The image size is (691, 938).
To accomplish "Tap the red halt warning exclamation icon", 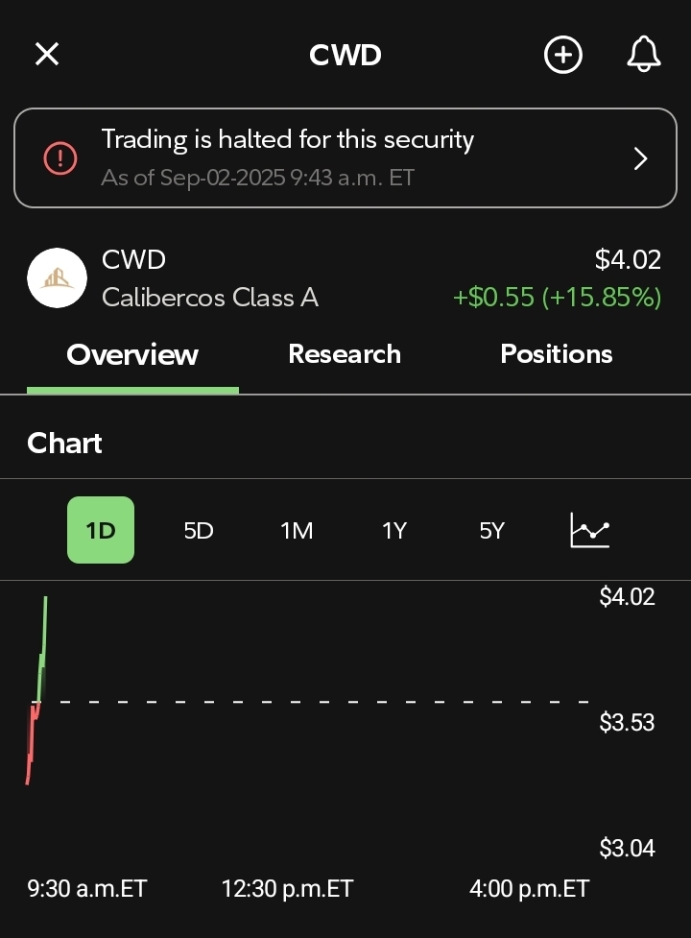I will (60, 158).
